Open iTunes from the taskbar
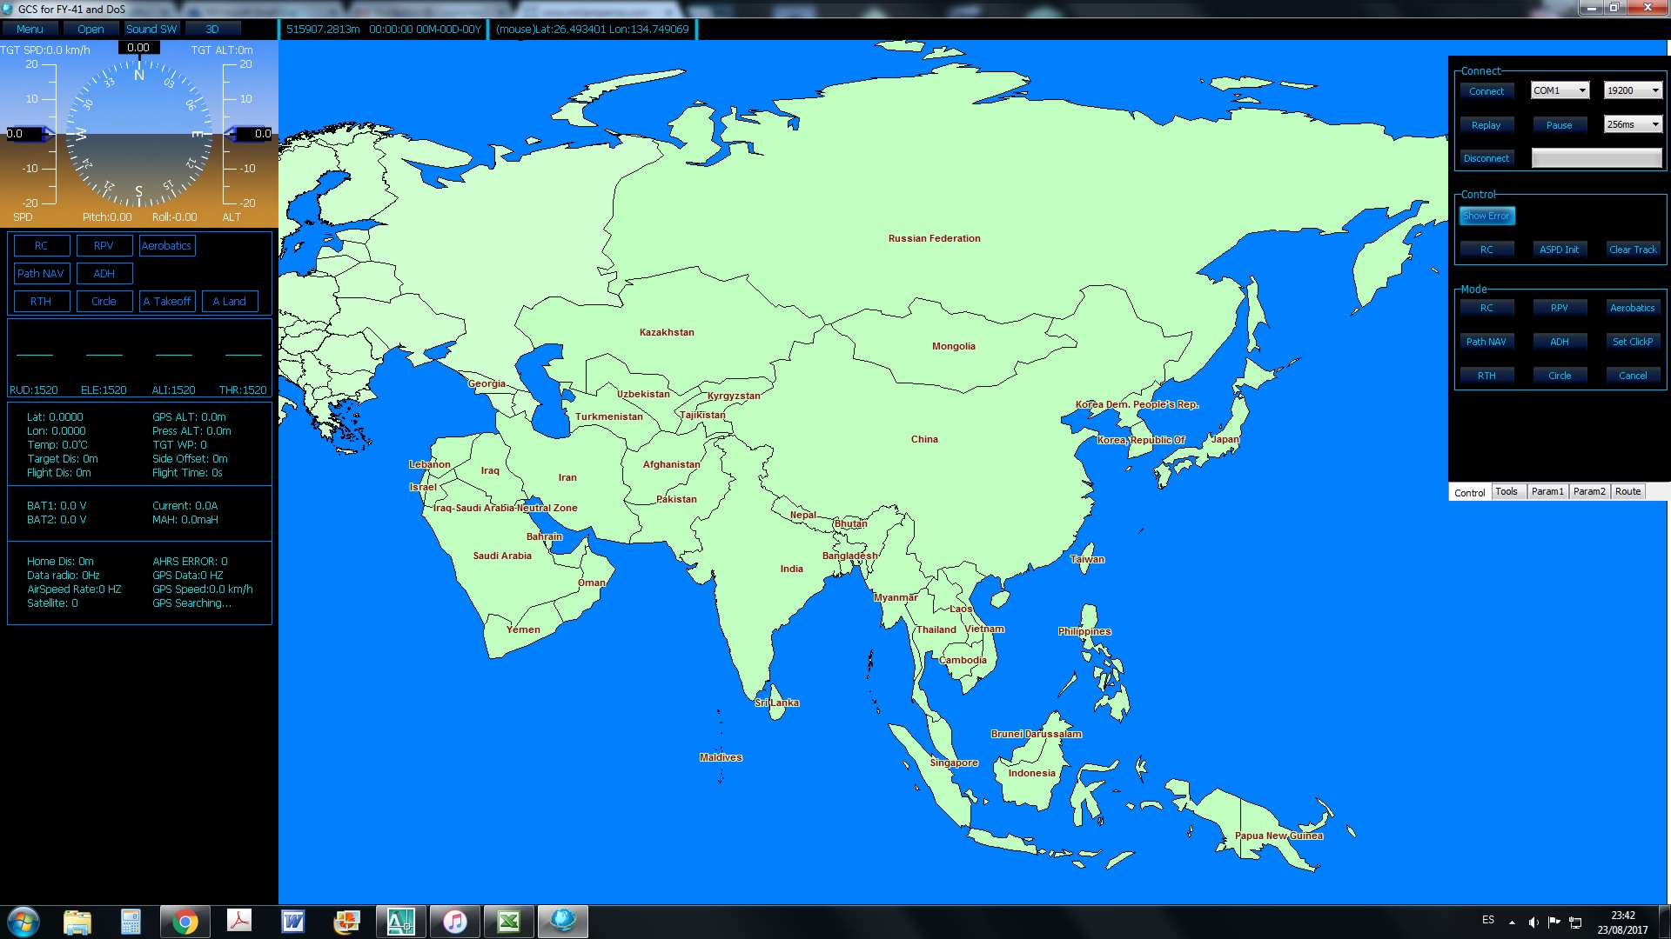Screen dimensions: 1671x939 (454, 922)
